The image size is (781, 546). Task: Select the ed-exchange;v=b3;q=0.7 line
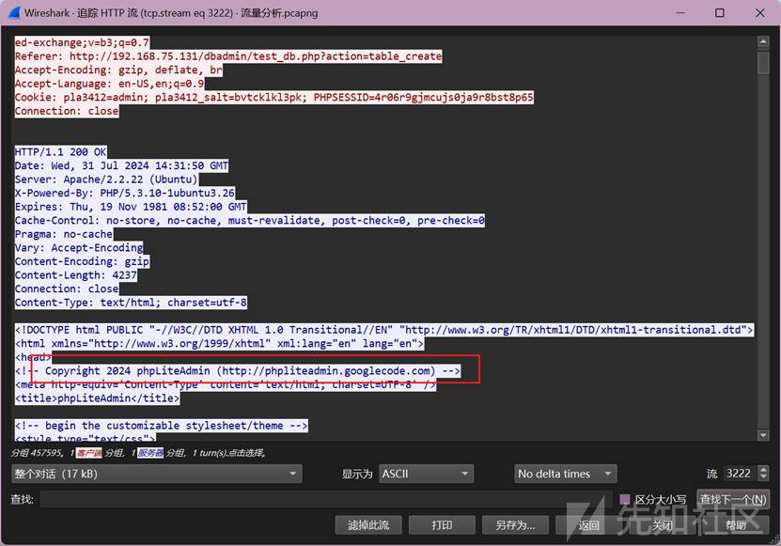click(x=82, y=43)
